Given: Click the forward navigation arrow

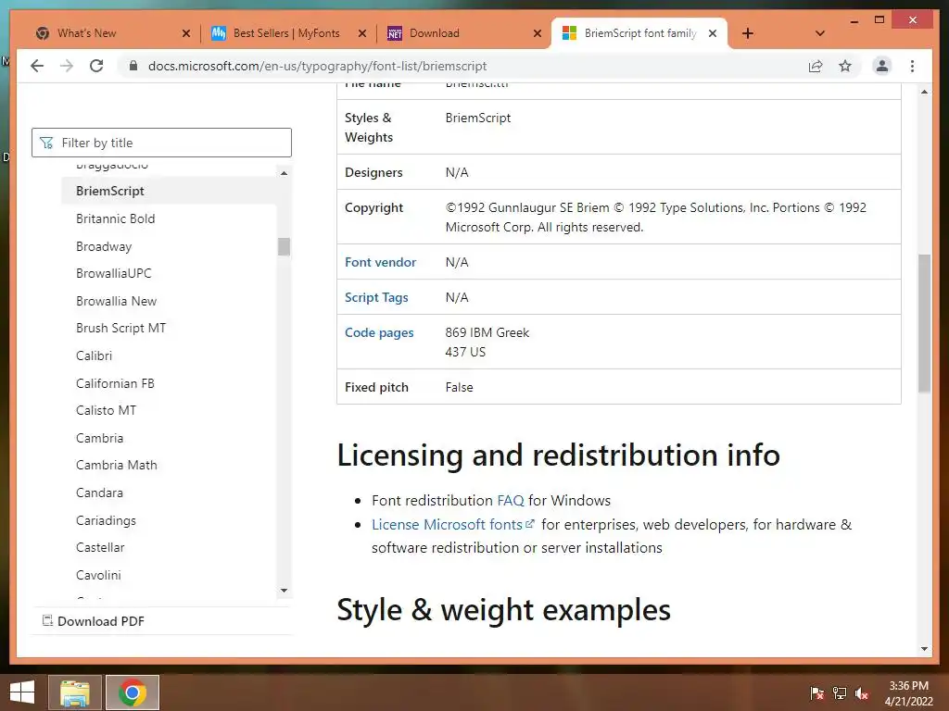Looking at the screenshot, I should coord(67,66).
